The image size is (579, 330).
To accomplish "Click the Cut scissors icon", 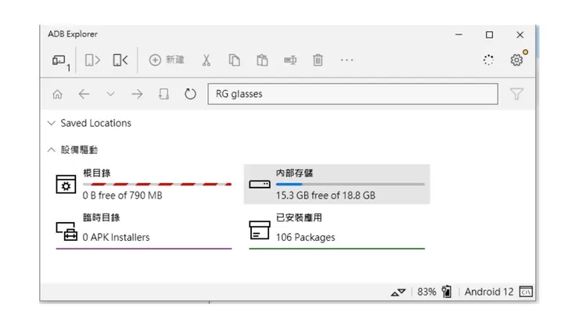I will [x=207, y=60].
